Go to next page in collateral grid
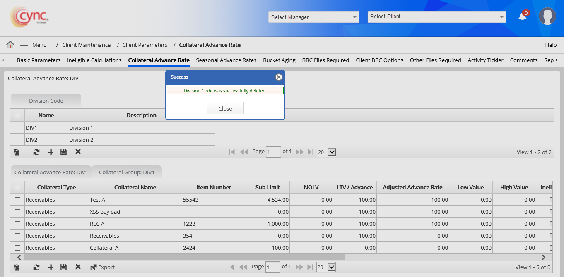 [x=300, y=267]
